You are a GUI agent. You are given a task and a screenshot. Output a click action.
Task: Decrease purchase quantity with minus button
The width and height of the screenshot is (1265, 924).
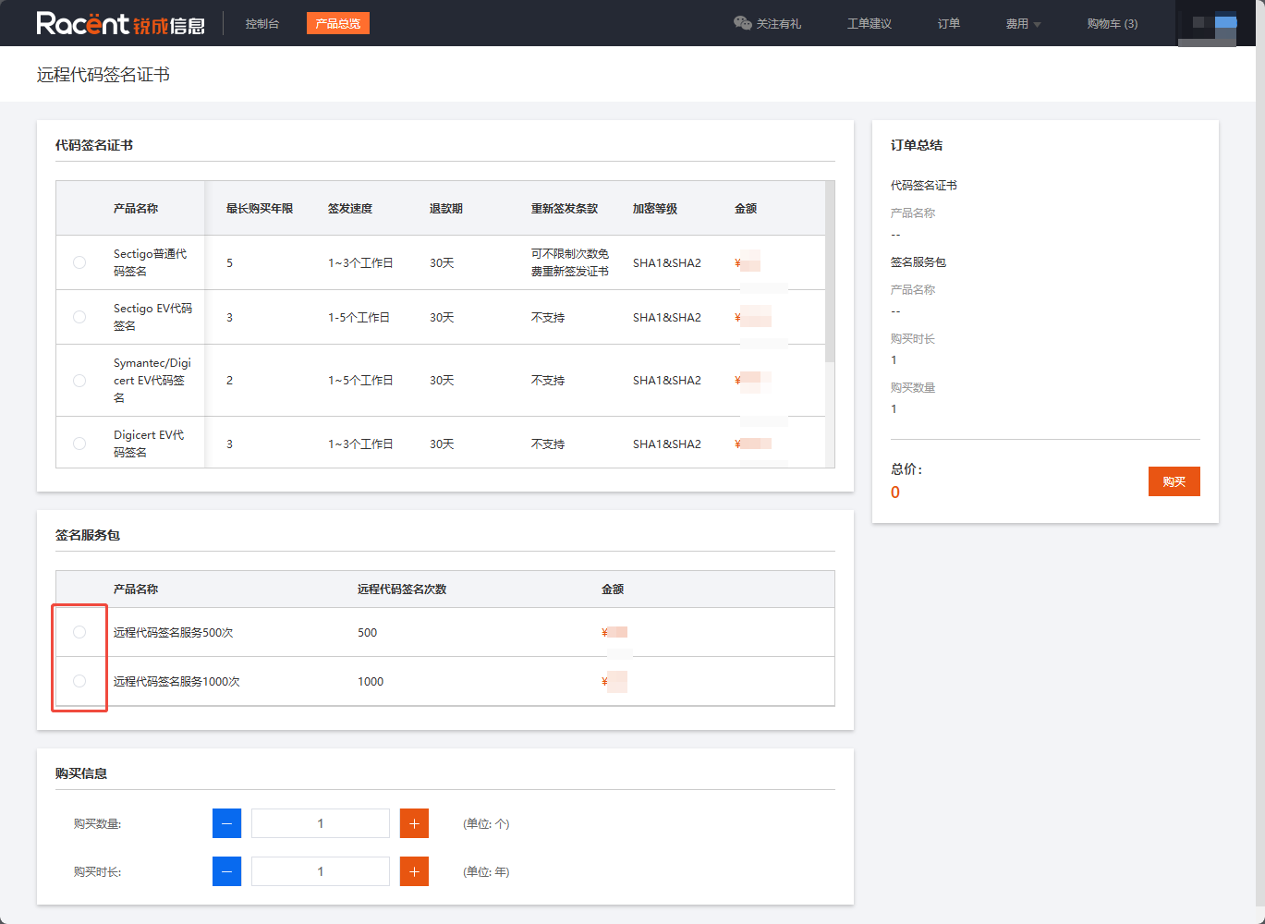pos(226,823)
